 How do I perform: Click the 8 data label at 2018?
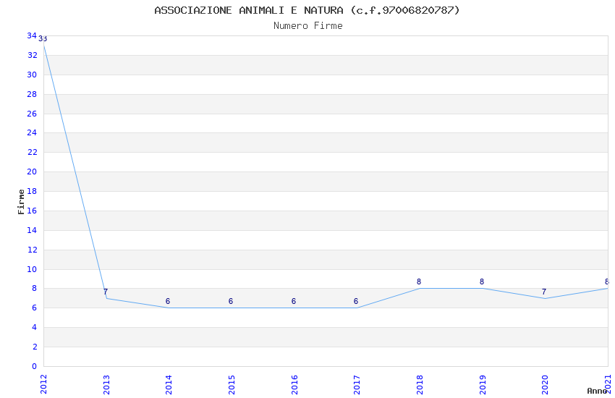419,281
